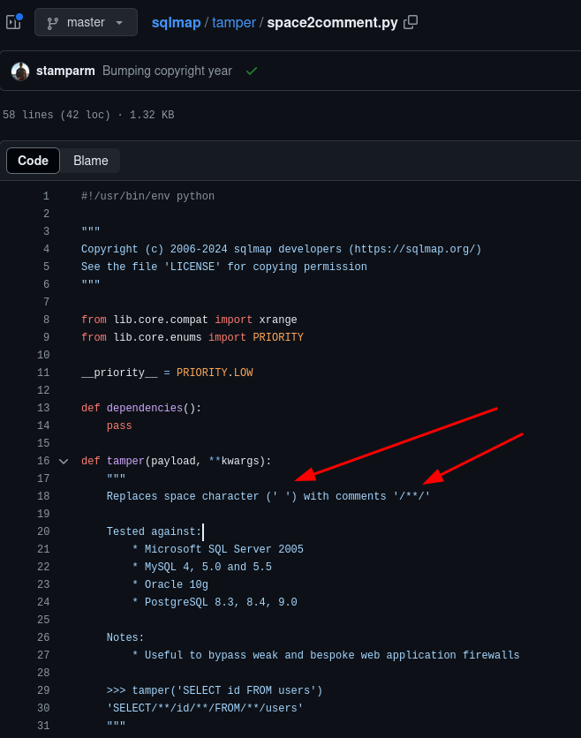Select line number 11 in the gutter
The height and width of the screenshot is (738, 581).
pos(43,373)
